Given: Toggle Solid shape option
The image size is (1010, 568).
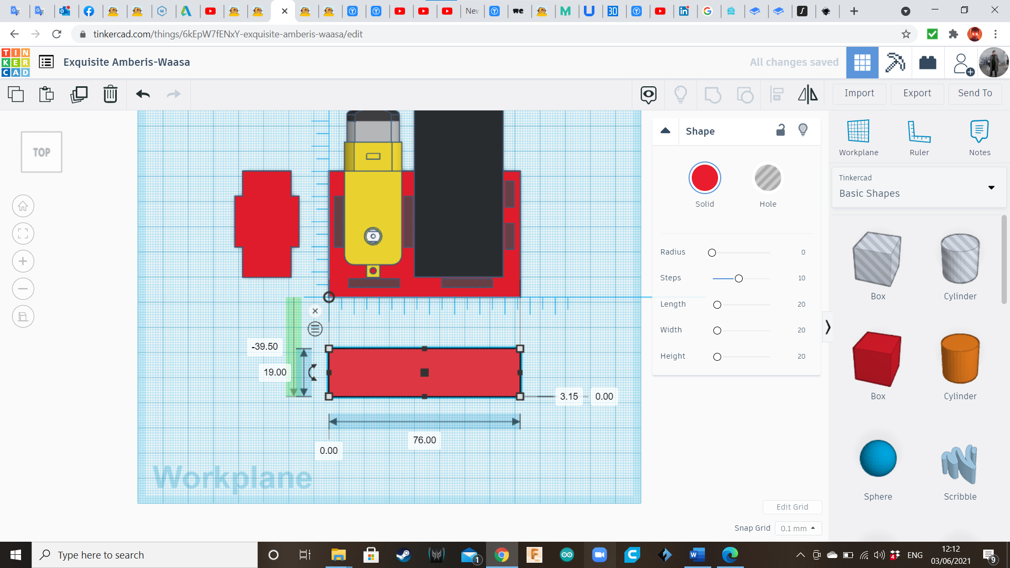Looking at the screenshot, I should tap(705, 178).
